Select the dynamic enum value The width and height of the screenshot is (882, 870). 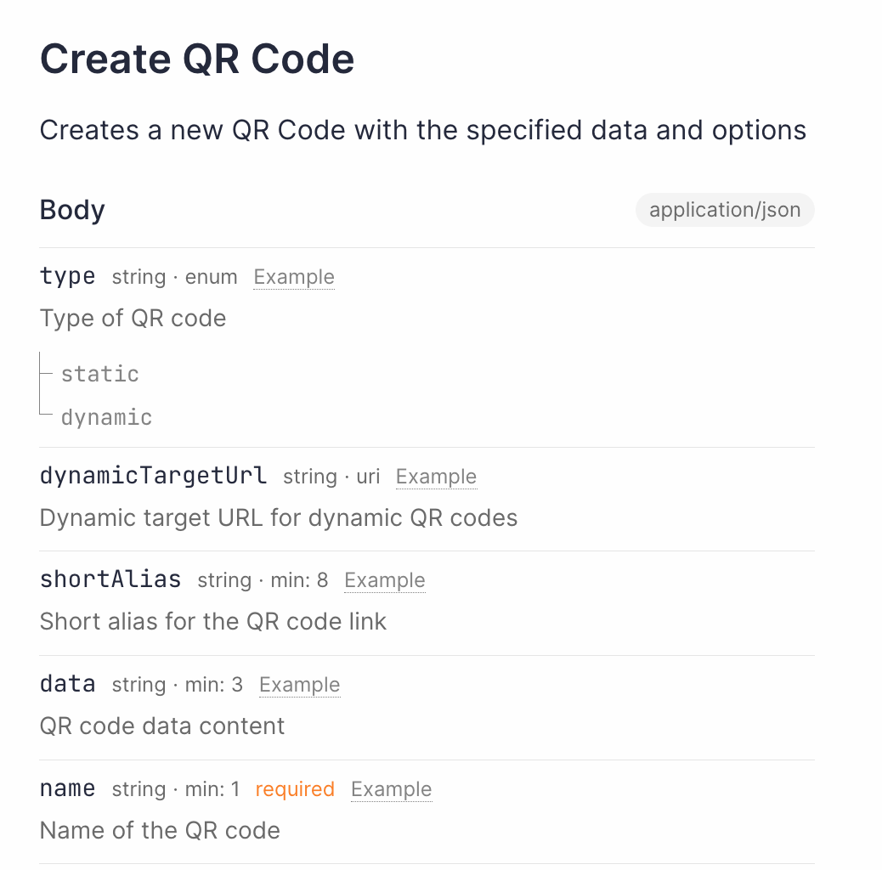click(106, 417)
